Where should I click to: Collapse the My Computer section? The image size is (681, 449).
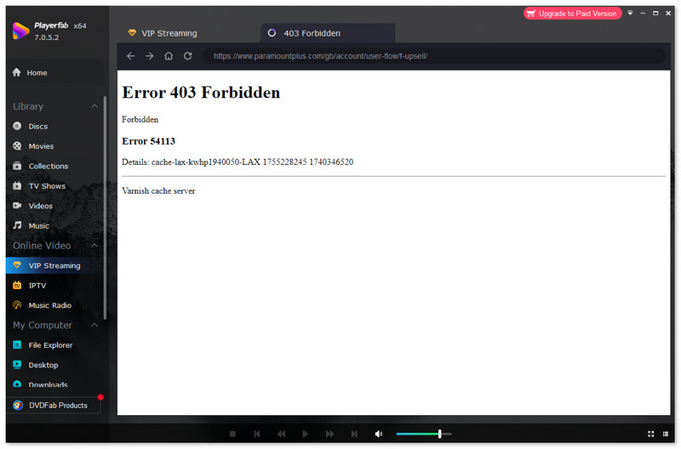coord(94,326)
